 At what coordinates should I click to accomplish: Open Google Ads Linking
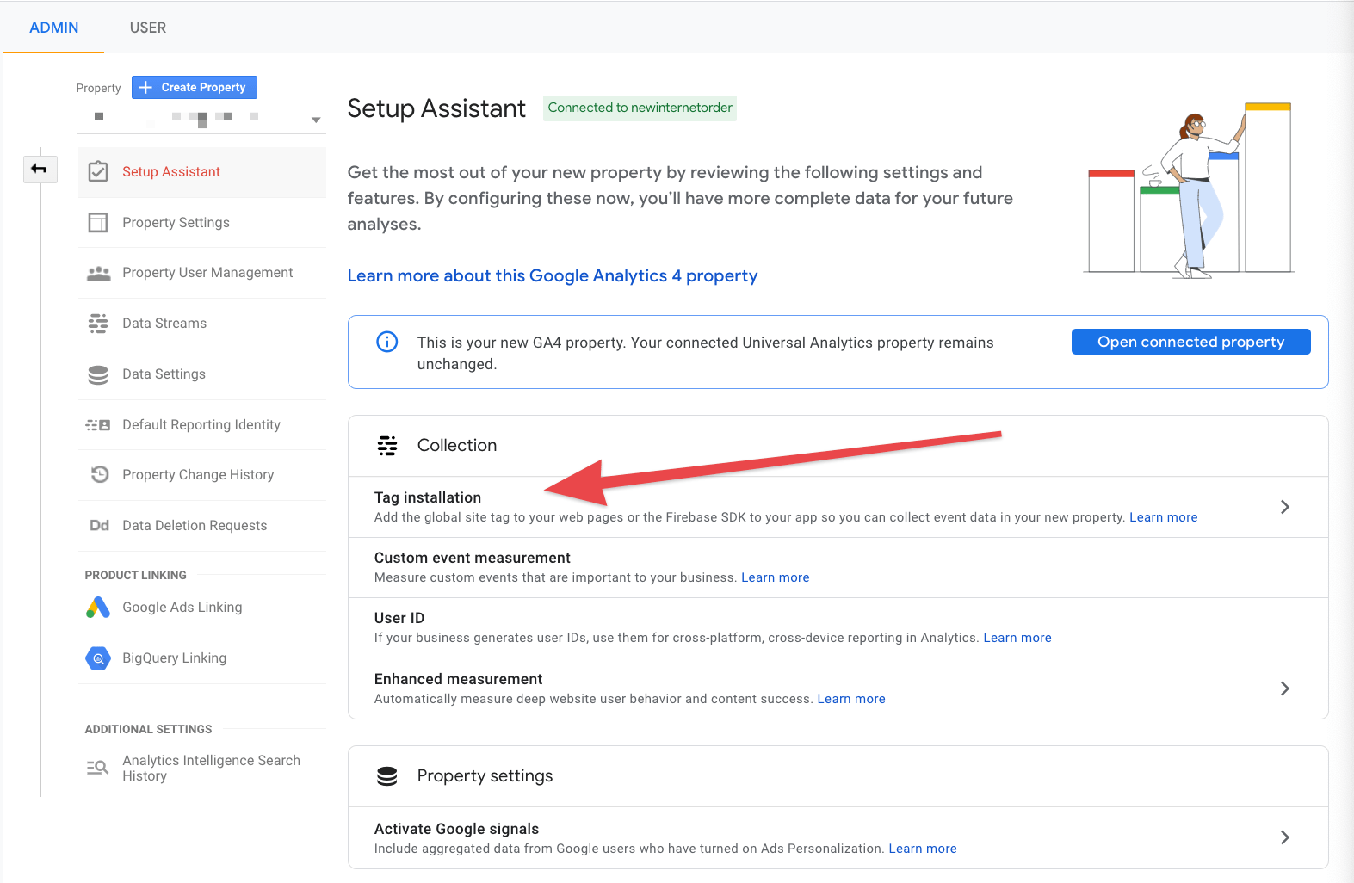click(202, 608)
